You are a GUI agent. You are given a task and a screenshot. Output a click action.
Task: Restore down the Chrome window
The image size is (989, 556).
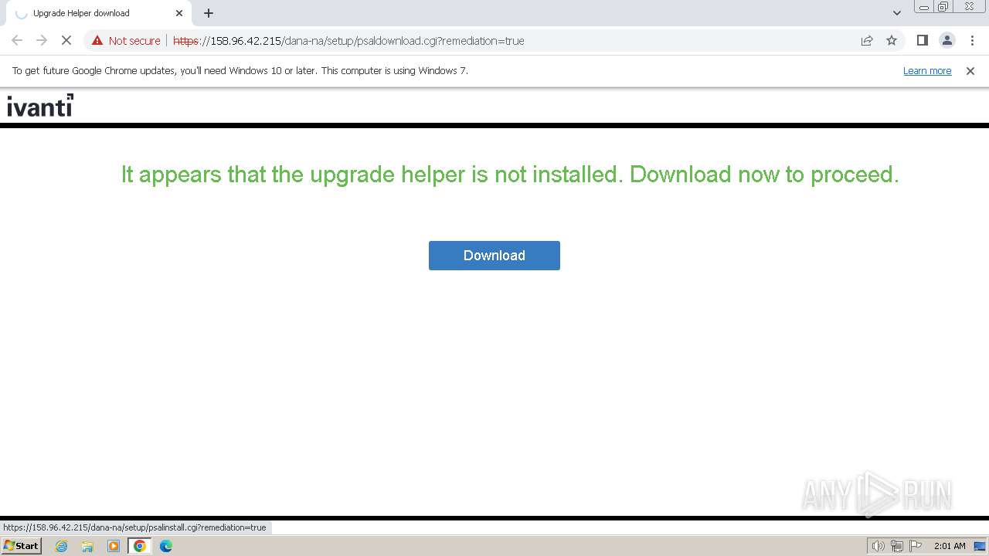pos(943,7)
